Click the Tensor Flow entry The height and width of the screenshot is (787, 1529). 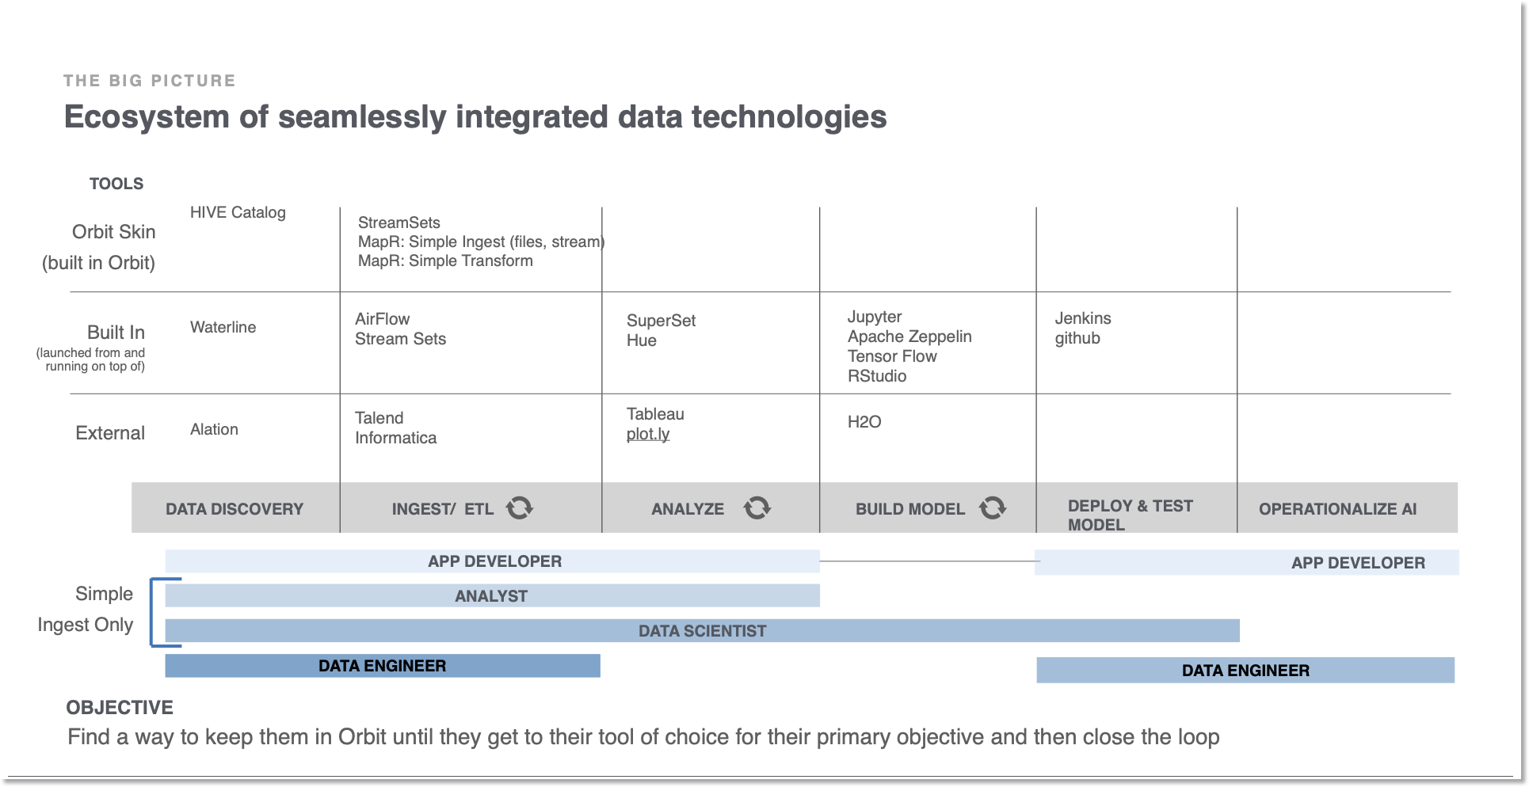click(892, 356)
